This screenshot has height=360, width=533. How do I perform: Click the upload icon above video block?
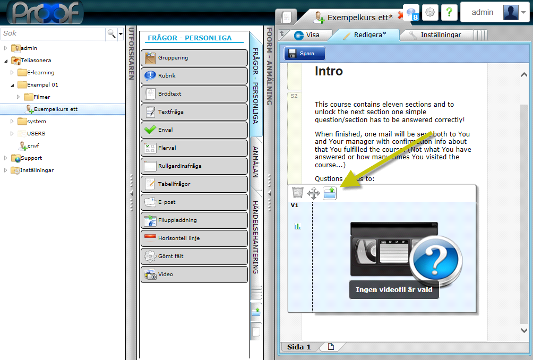pyautogui.click(x=330, y=193)
